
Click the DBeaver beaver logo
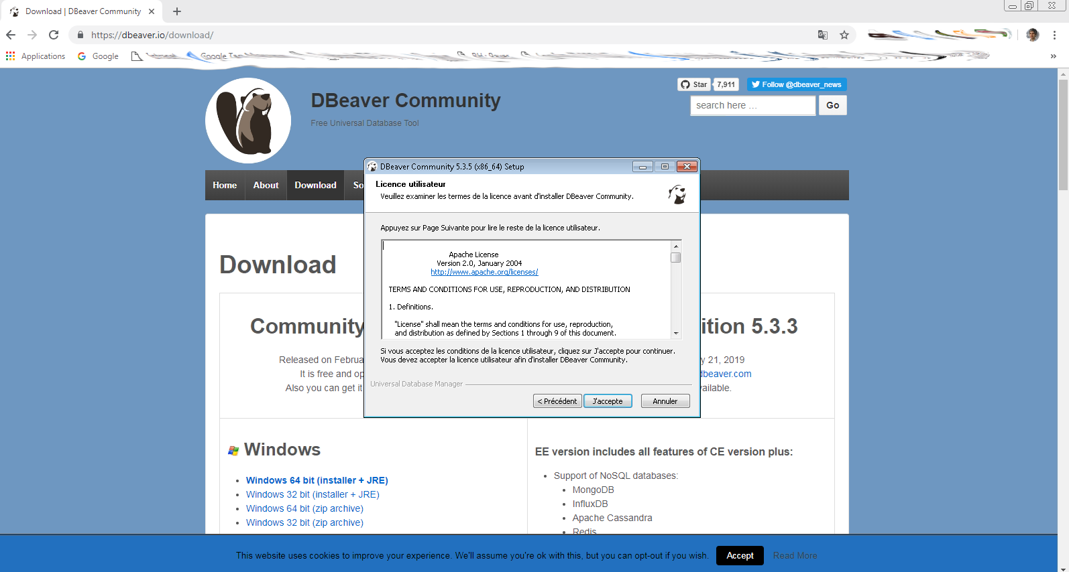(248, 121)
